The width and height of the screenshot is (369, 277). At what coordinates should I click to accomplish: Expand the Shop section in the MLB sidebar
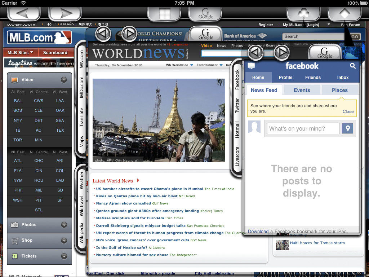(64, 241)
